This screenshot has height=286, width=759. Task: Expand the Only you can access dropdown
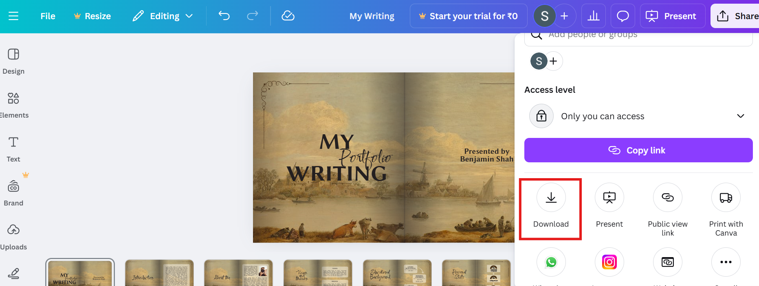(x=638, y=116)
